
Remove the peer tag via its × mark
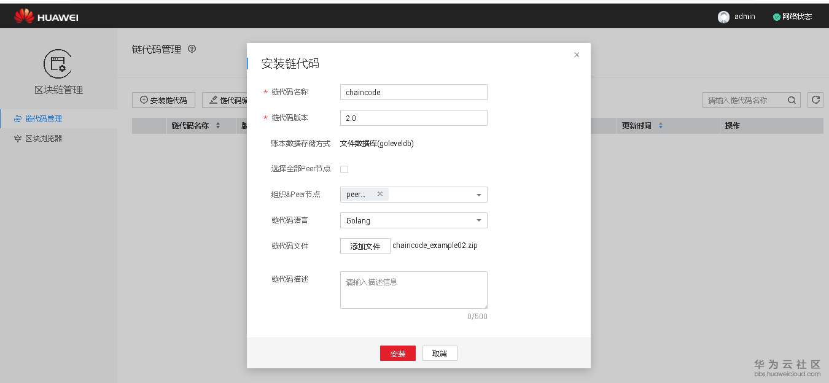(380, 193)
